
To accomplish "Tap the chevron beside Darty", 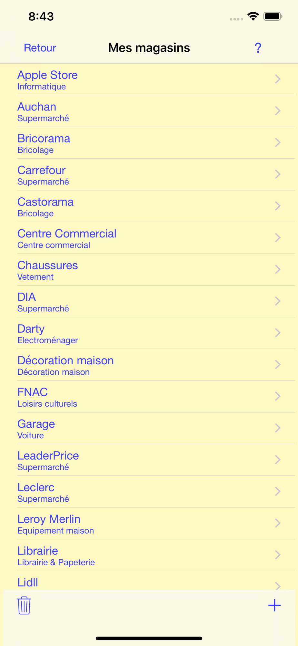I will [x=278, y=333].
